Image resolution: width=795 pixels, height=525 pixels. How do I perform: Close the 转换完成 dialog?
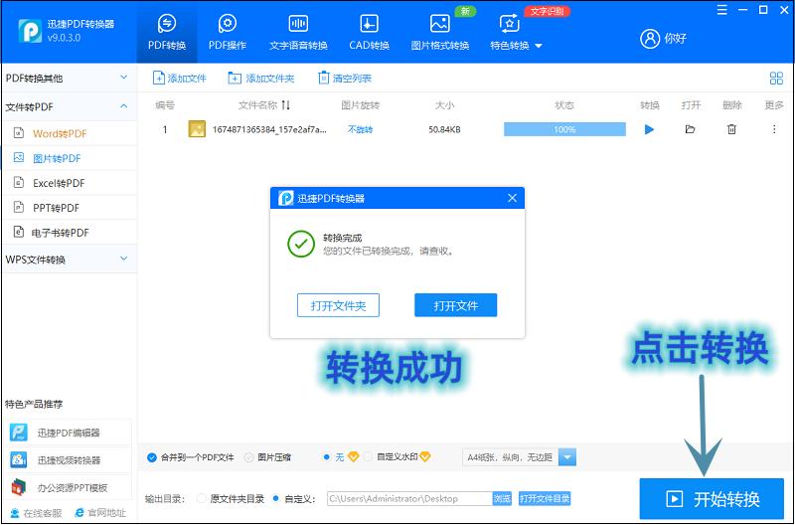click(x=512, y=198)
